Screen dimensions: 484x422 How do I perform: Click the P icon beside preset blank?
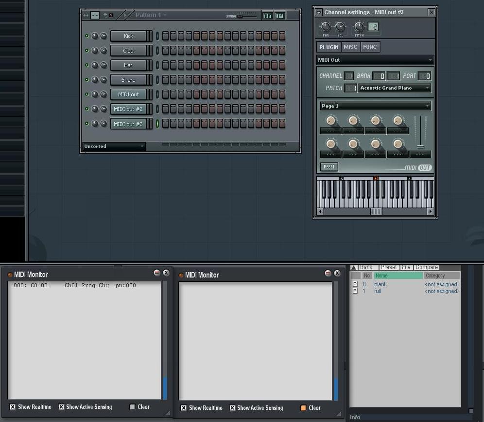[355, 284]
